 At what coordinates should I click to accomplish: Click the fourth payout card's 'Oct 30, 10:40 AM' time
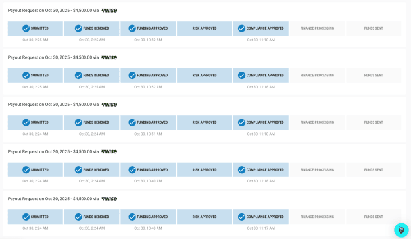click(148, 181)
